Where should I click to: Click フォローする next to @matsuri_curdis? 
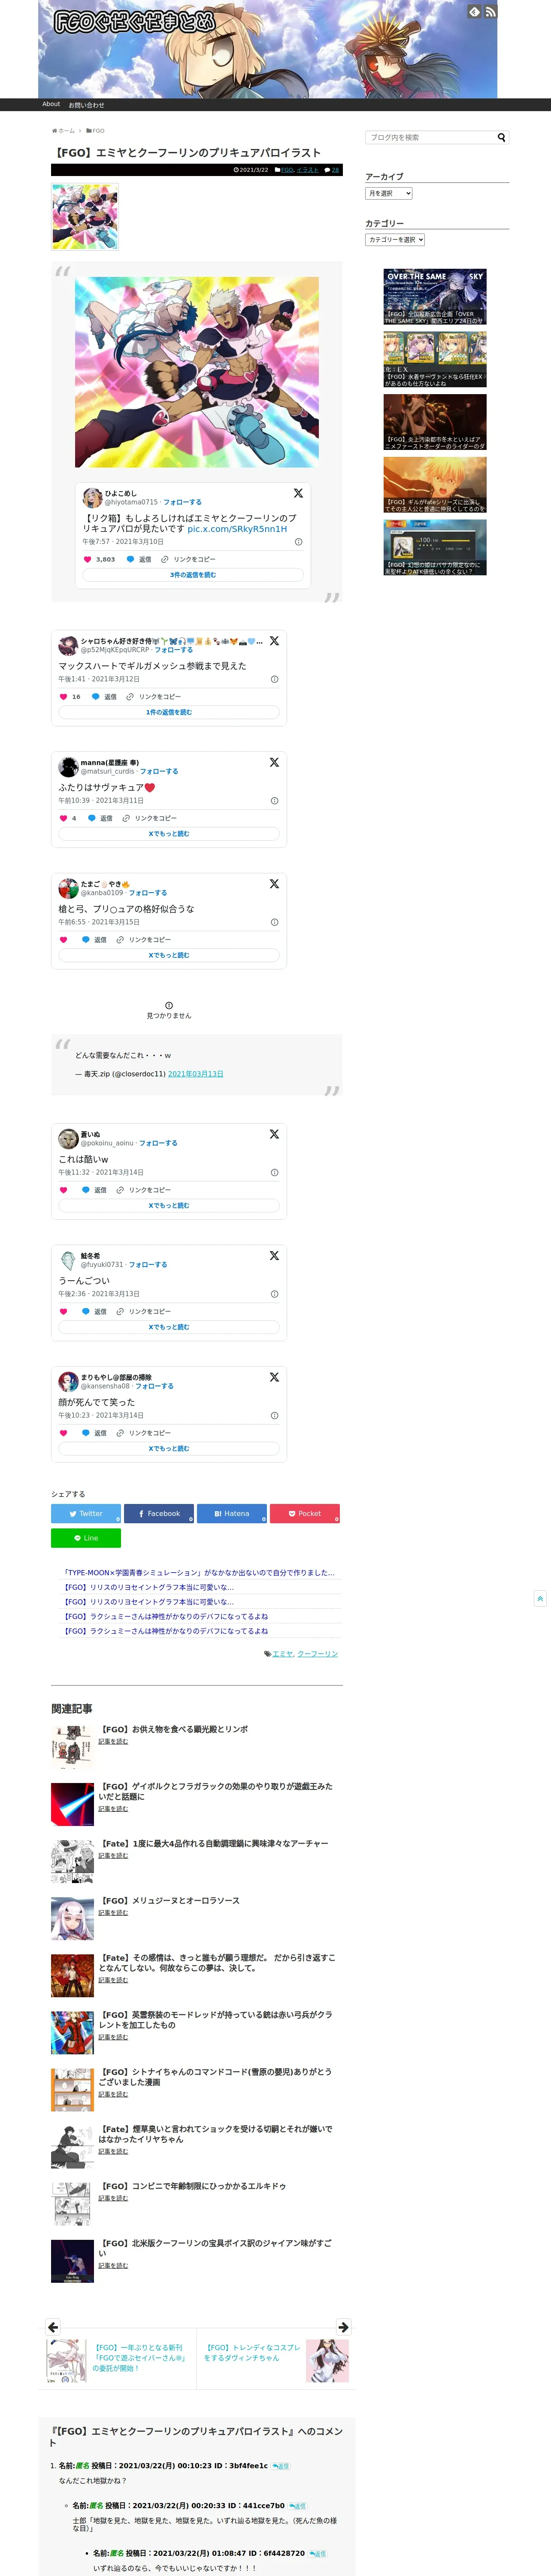(159, 771)
